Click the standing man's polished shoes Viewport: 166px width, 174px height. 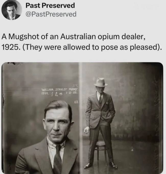click(100, 166)
